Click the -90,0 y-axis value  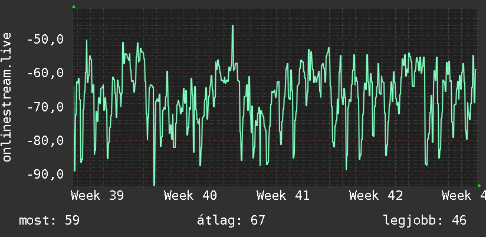pyautogui.click(x=45, y=175)
